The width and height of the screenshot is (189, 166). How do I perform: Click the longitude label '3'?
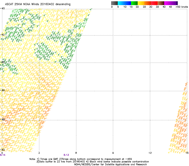(39, 153)
